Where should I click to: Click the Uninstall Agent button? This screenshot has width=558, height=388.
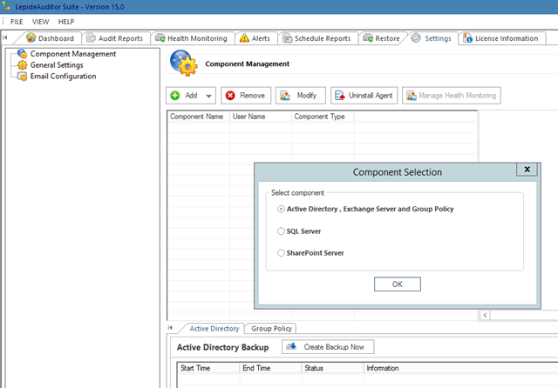tap(363, 95)
